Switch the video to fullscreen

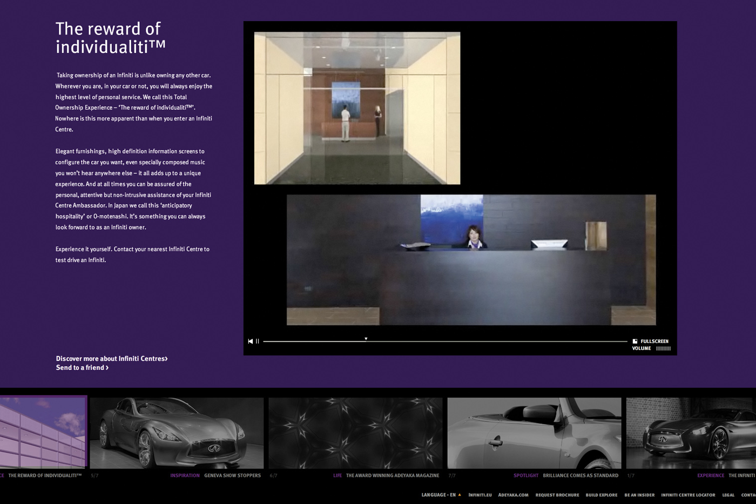pos(651,341)
